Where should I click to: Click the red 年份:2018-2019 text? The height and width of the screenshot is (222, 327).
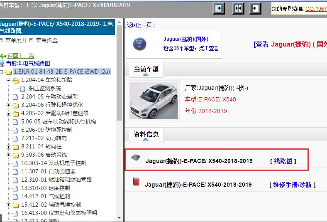(206, 111)
